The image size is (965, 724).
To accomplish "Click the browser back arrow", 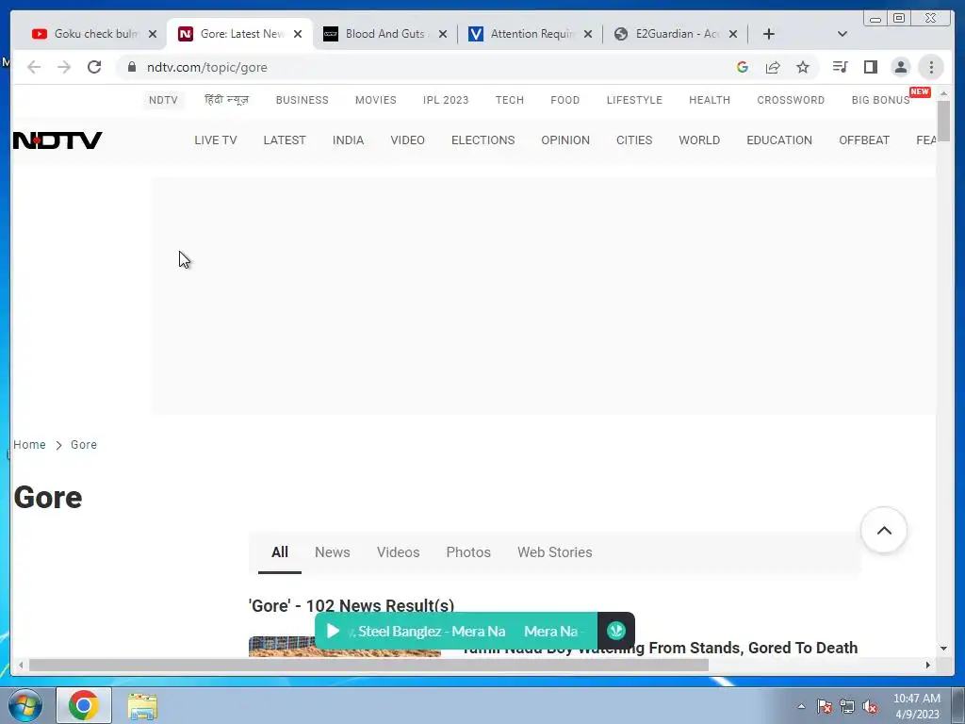I will (34, 67).
